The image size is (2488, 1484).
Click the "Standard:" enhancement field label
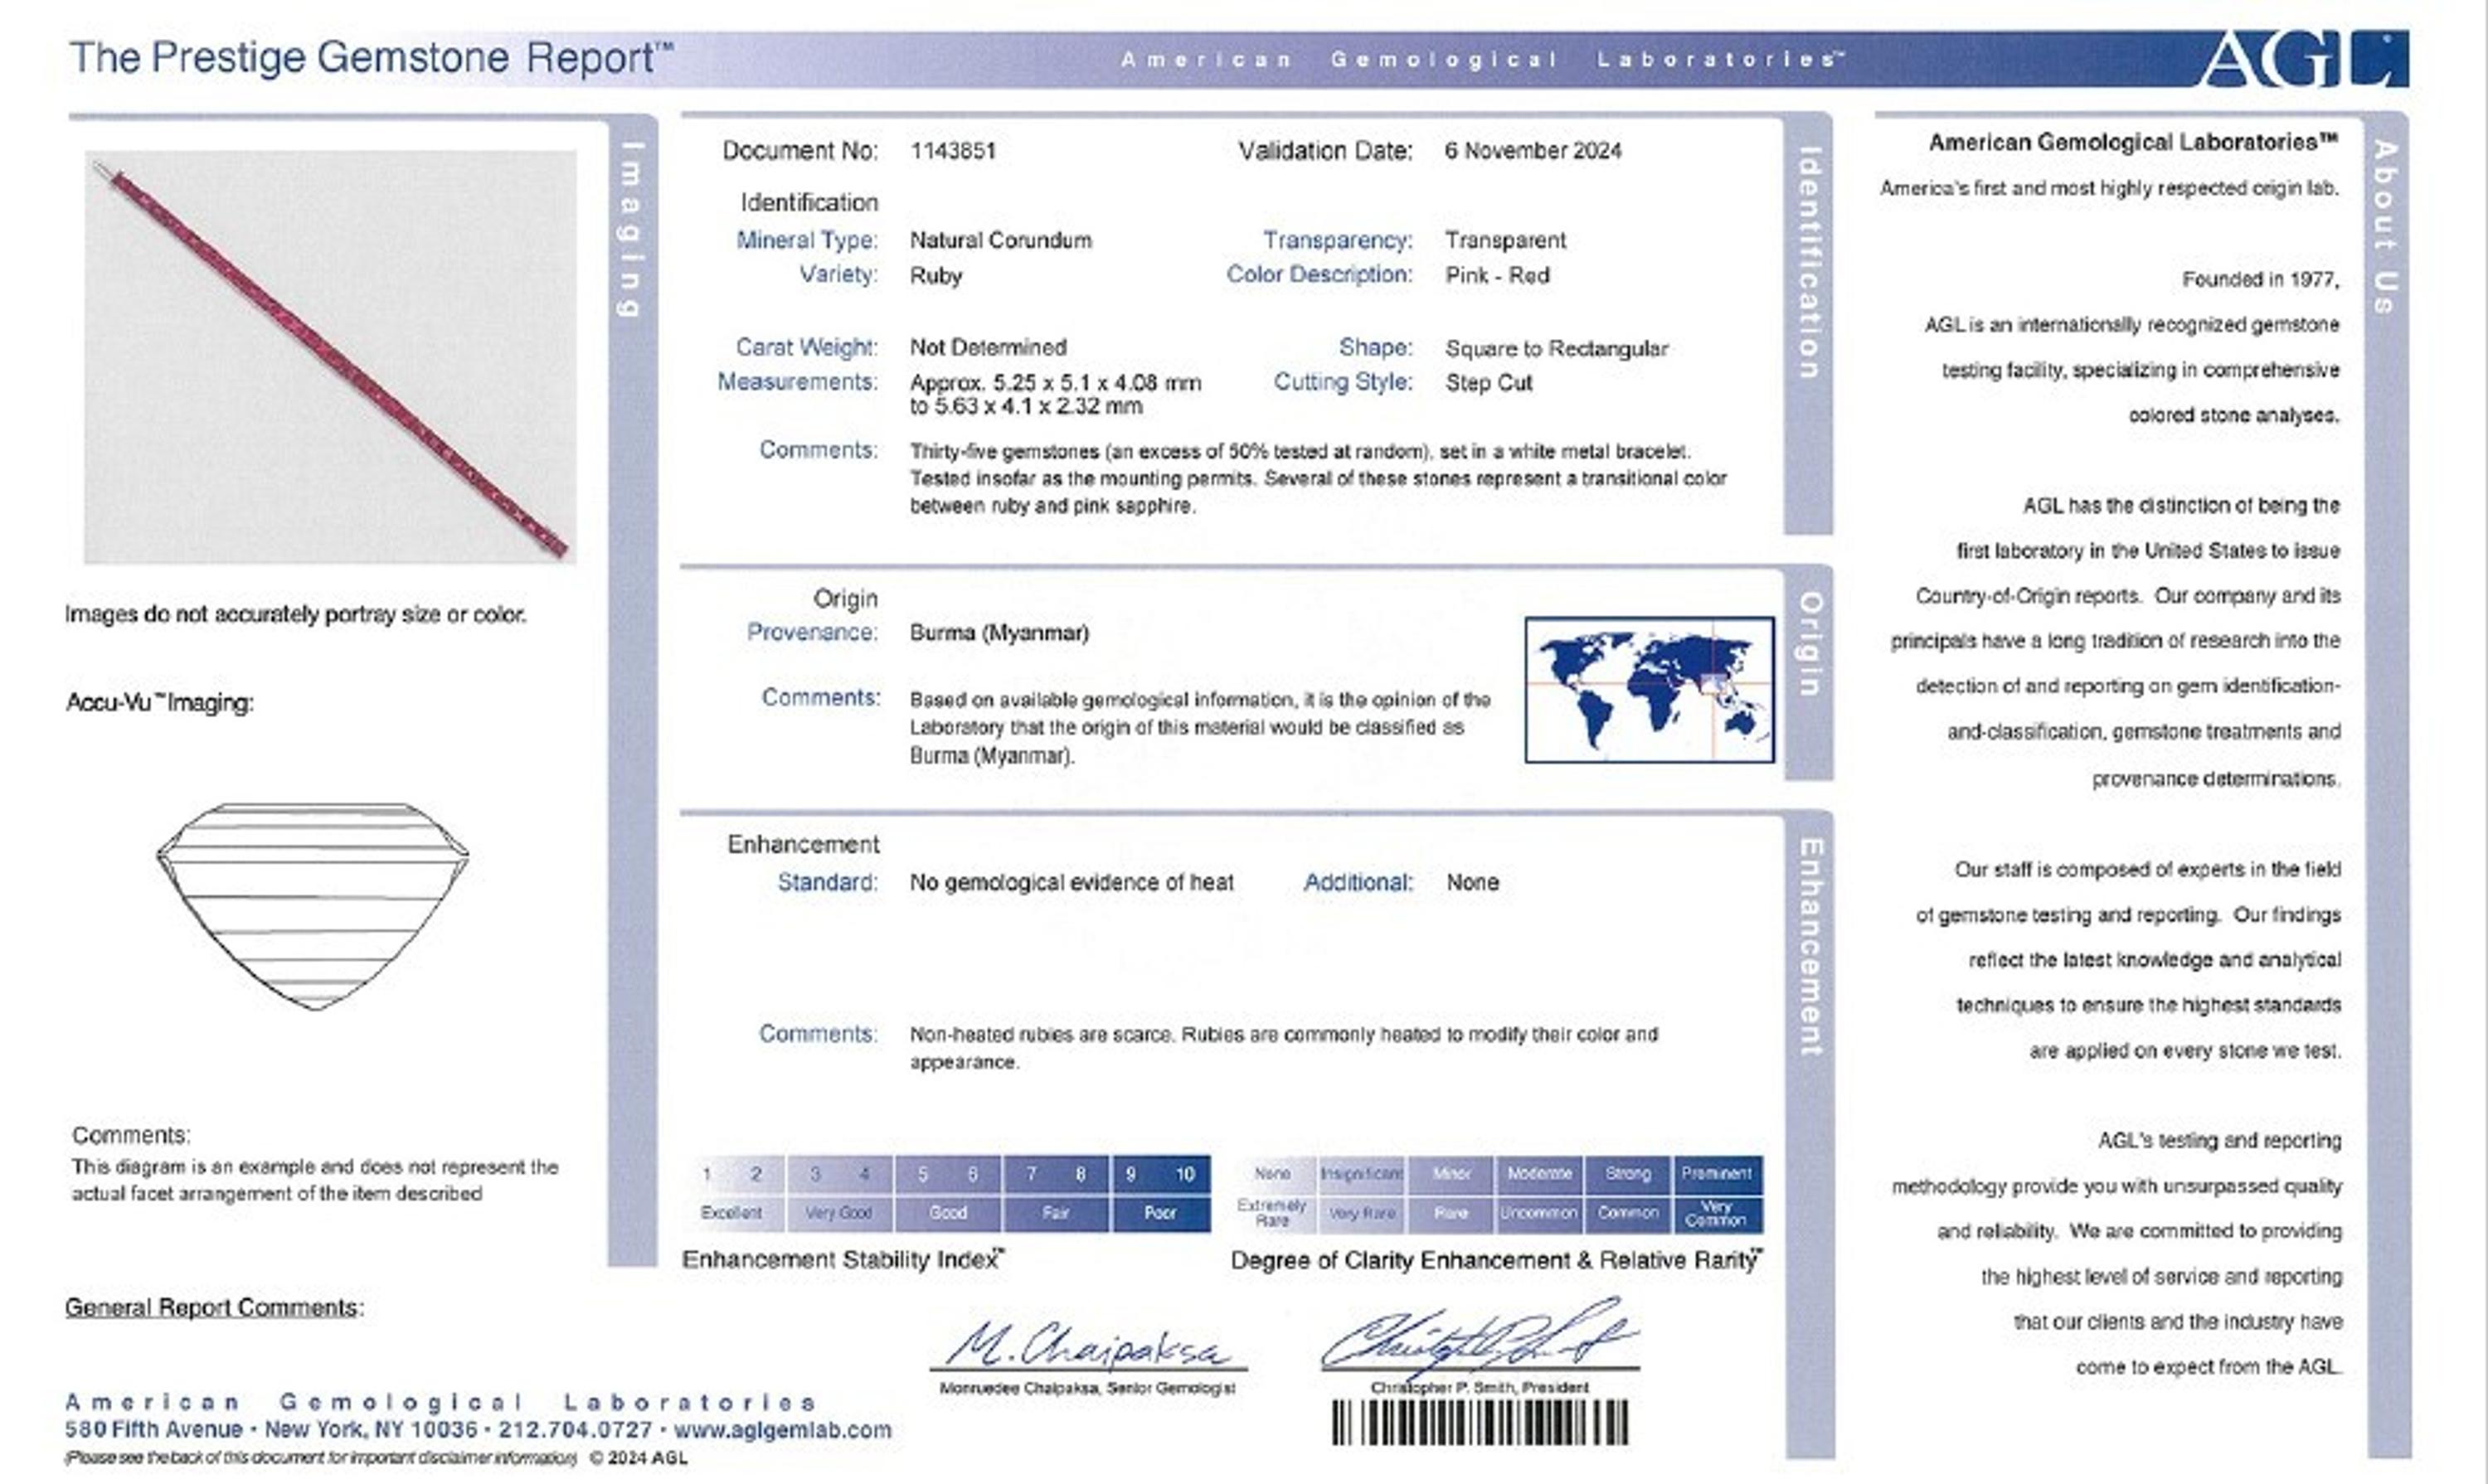point(828,883)
